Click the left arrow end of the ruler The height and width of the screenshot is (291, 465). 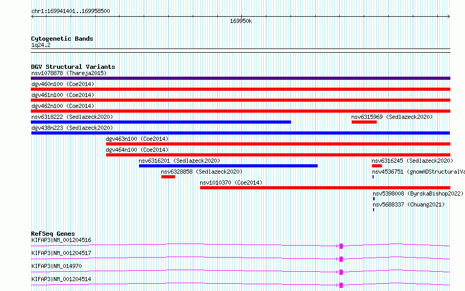click(32, 17)
